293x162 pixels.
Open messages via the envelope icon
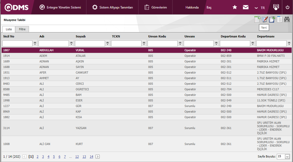pos(246,7)
